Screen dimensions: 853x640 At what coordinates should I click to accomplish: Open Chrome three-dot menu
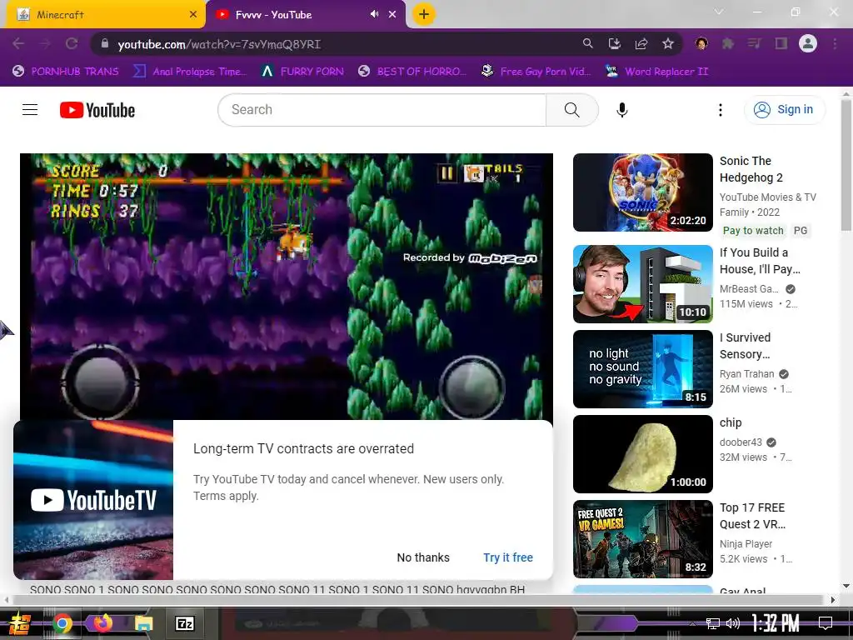pos(835,43)
